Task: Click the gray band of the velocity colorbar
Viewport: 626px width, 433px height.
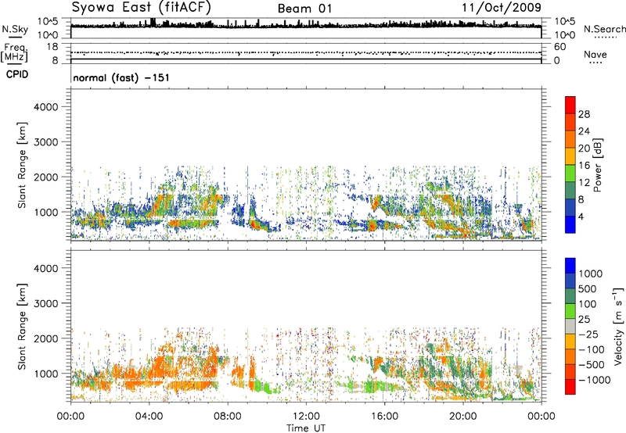Action: coord(570,327)
